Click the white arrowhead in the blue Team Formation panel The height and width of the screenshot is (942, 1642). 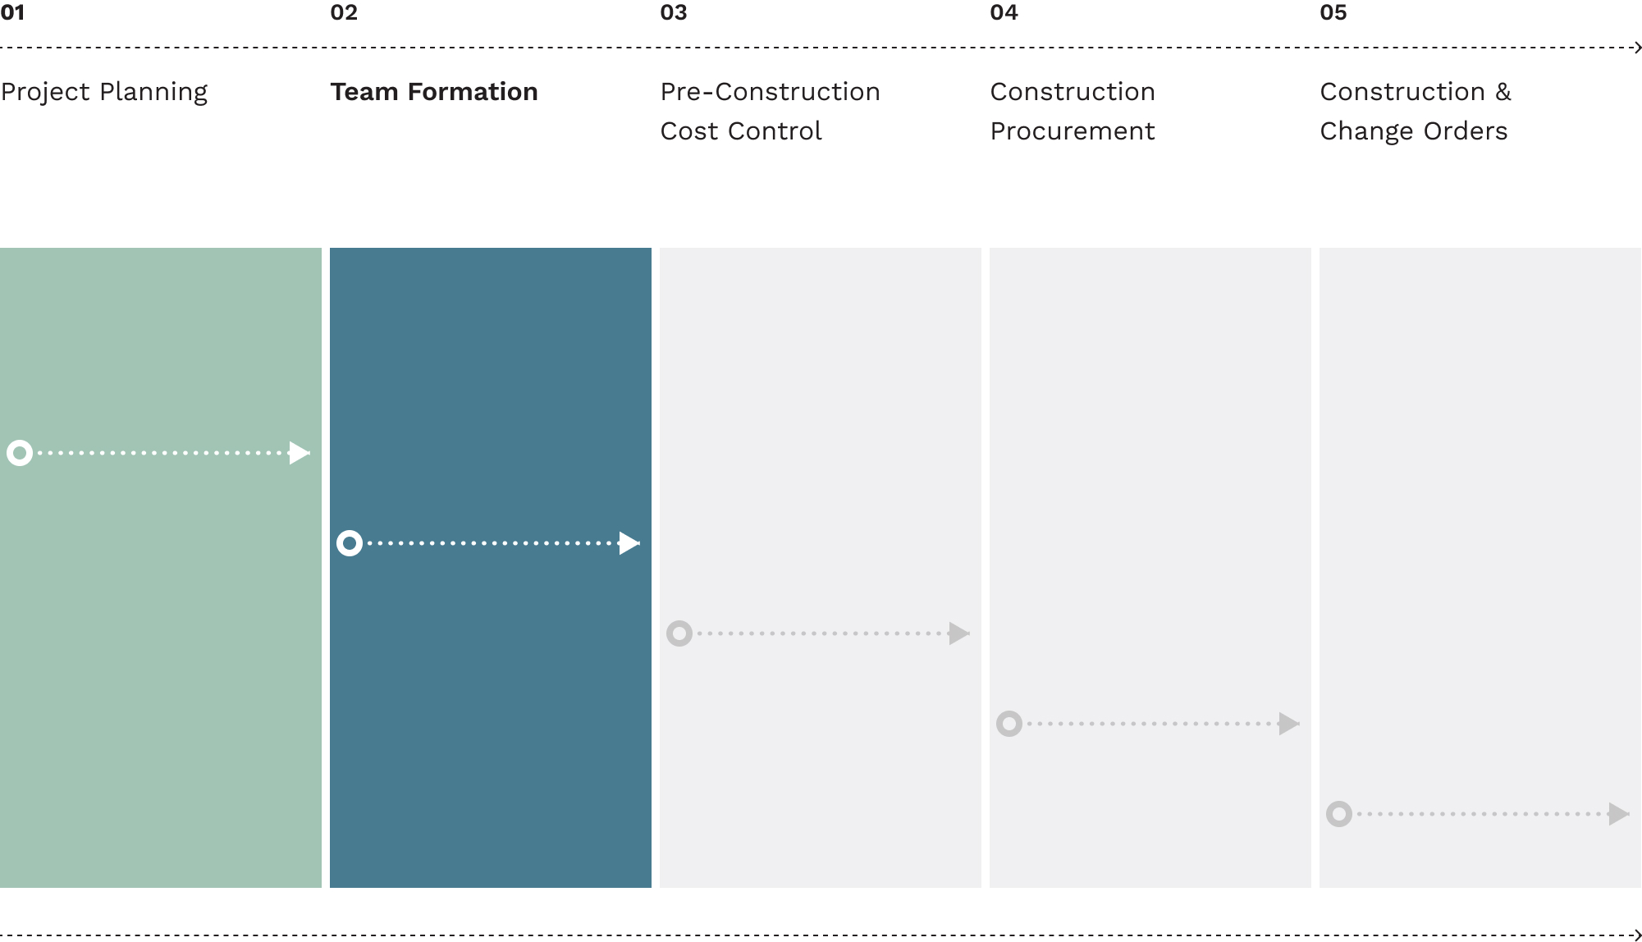(x=629, y=543)
